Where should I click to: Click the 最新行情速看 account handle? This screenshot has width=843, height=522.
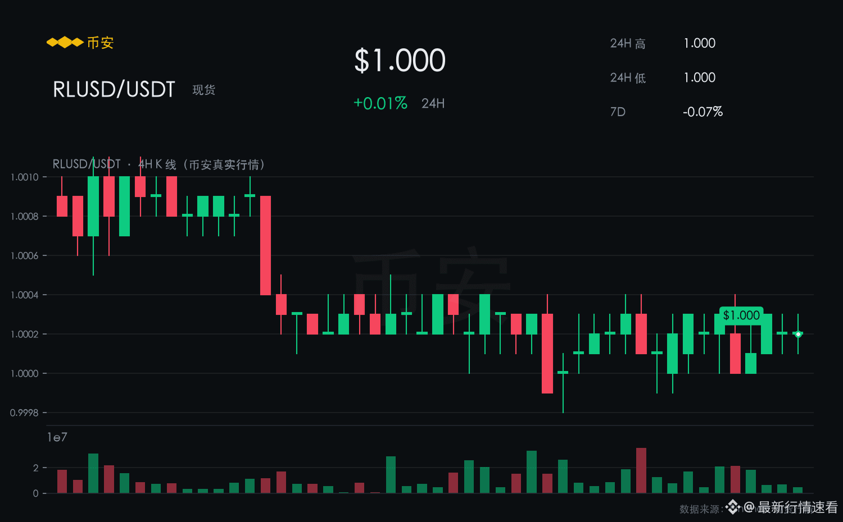pos(798,507)
